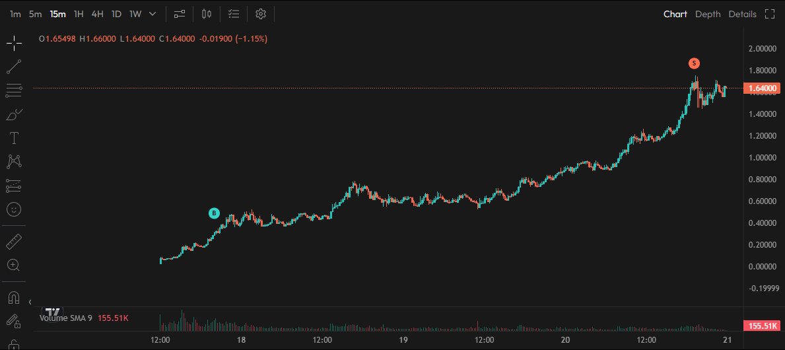Select the brush drawing tool
Image resolution: width=785 pixels, height=350 pixels.
[14, 115]
